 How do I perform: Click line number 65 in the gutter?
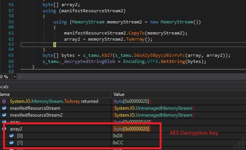(x=11, y=55)
